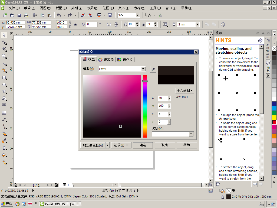The height and width of the screenshot is (208, 277).
Task: Open the 选项 options dropdown button
Action: coord(121,145)
